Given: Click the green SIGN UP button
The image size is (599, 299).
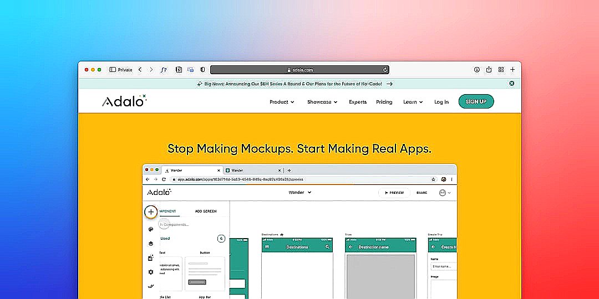Looking at the screenshot, I should coord(476,101).
